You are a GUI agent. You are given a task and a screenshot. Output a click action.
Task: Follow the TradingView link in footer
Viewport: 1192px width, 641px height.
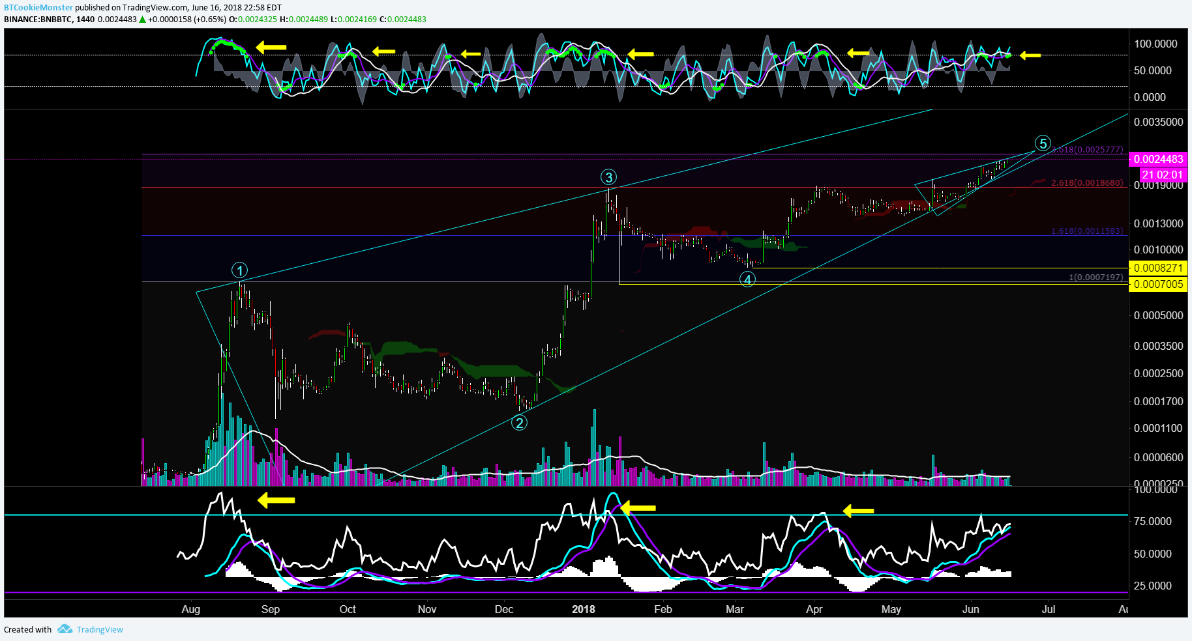[100, 629]
